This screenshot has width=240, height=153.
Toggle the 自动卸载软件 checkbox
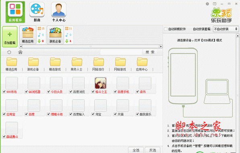[166, 29]
